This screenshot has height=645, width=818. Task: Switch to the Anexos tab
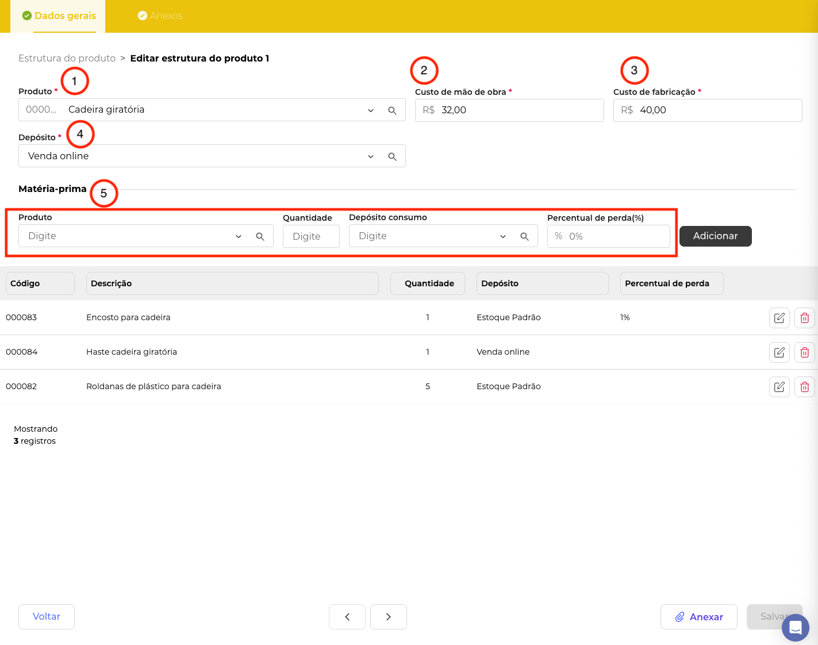(160, 16)
